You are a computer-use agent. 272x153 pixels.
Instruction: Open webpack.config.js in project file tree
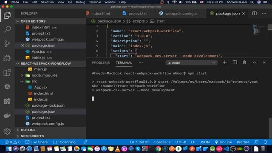point(48,124)
